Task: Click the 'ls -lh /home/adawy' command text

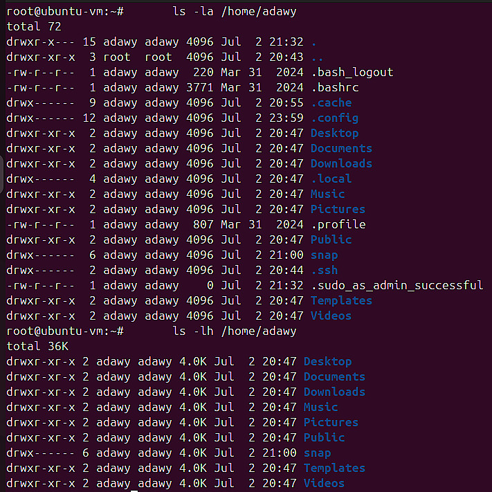Action: (x=235, y=331)
